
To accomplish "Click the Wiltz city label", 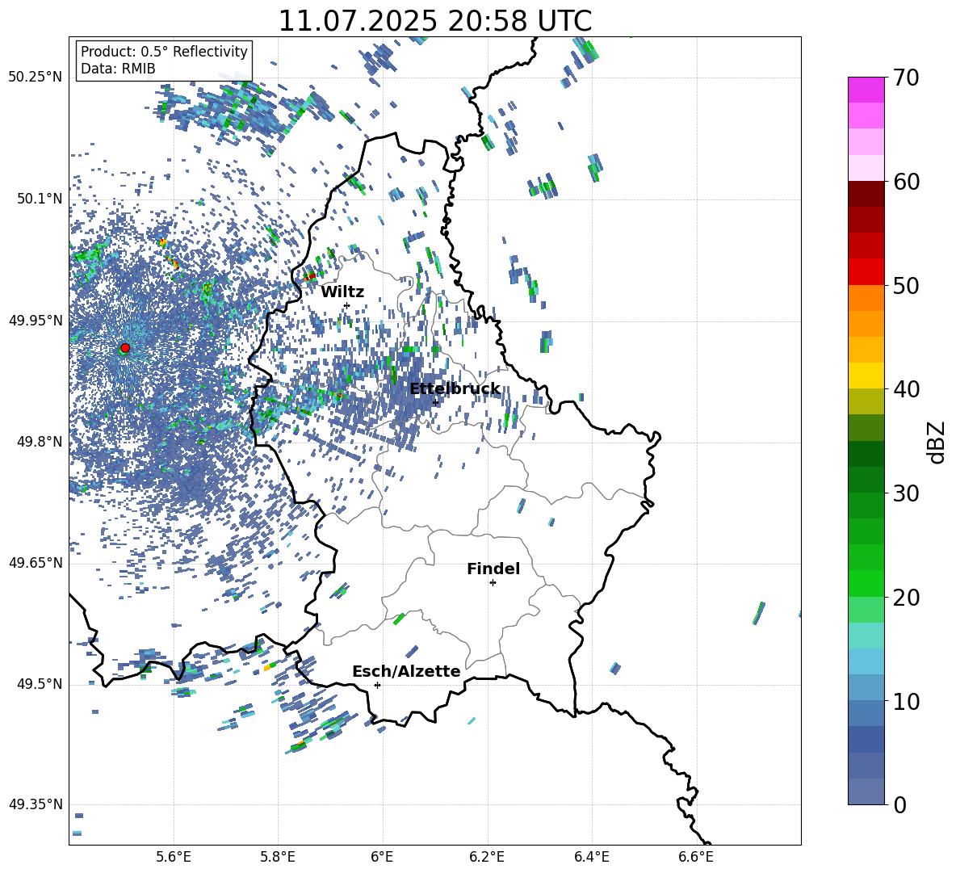I will [x=342, y=292].
